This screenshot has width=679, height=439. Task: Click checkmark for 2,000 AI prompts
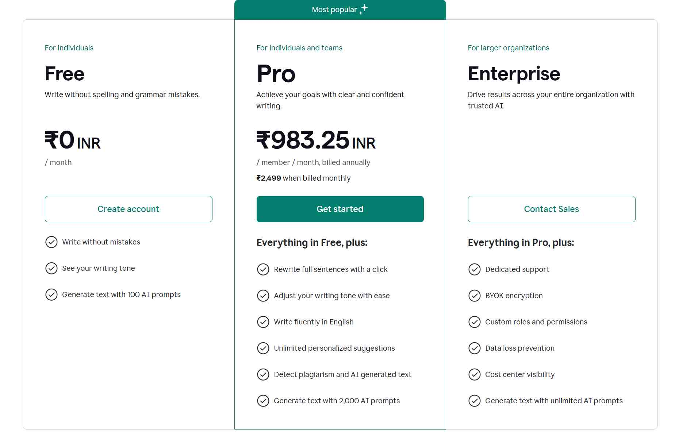263,401
